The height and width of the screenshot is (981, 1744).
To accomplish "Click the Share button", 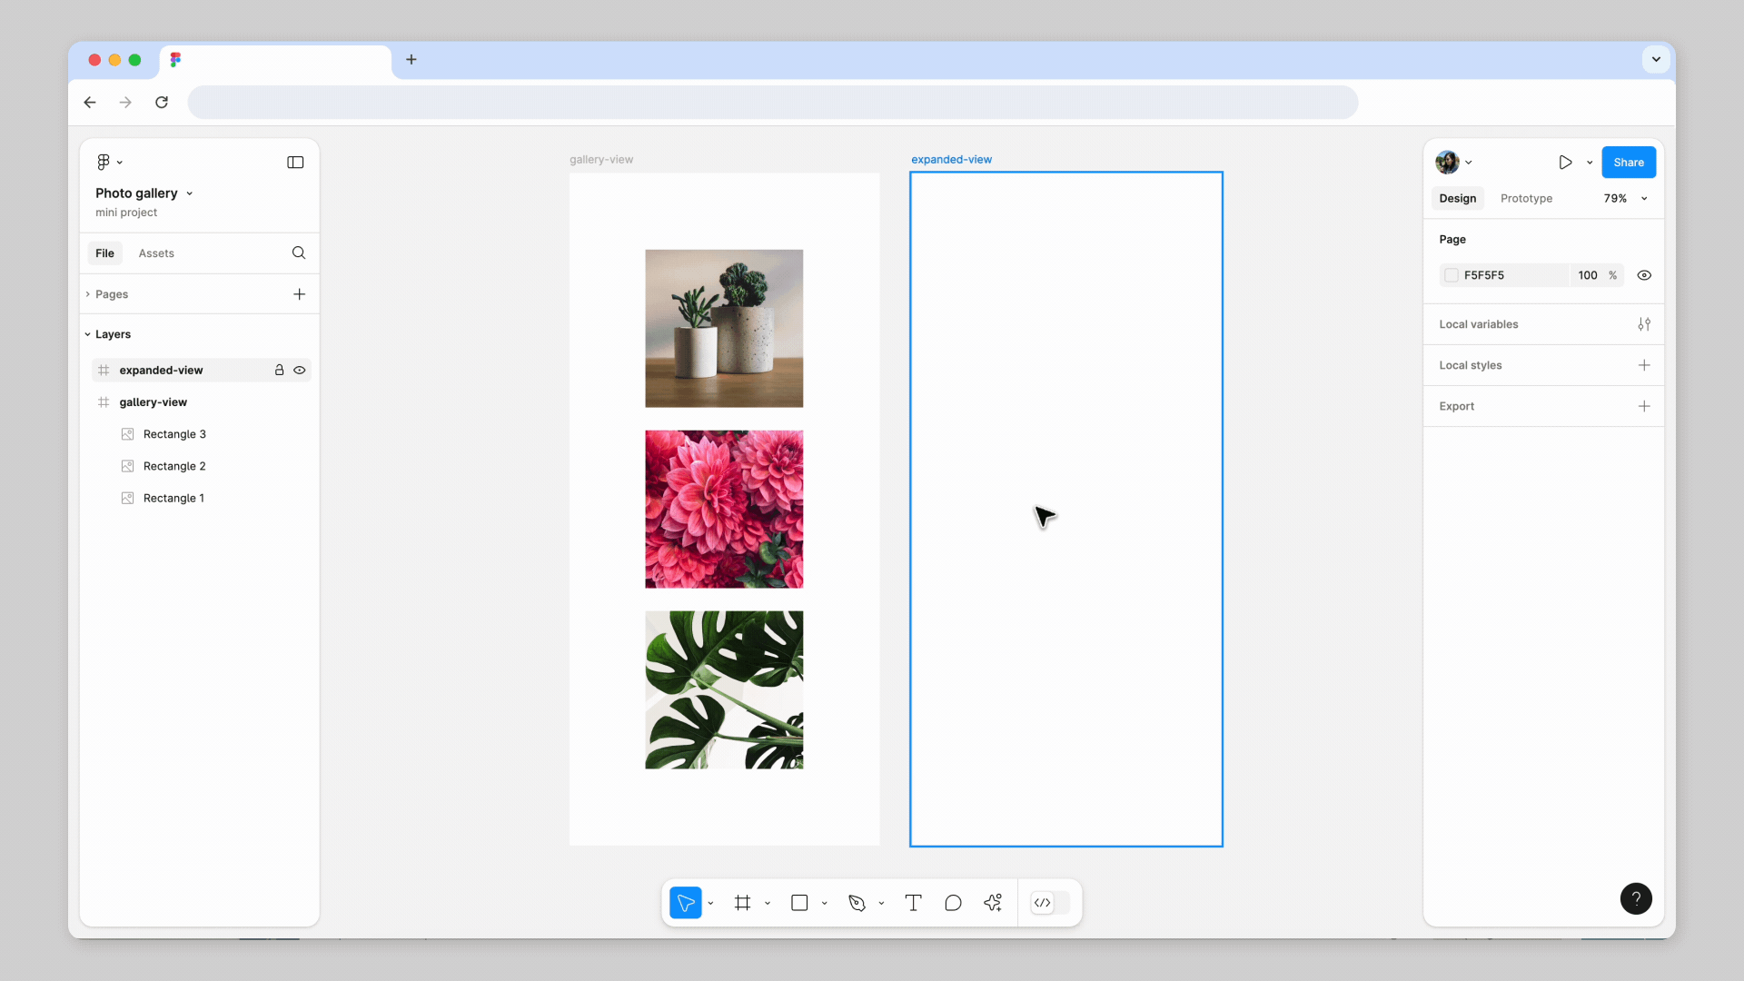I will (1629, 162).
